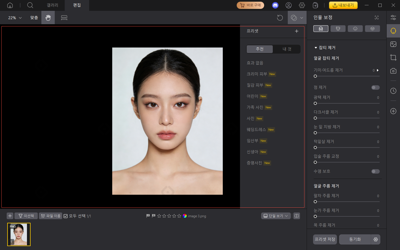Switch to the male face retouch icon
Viewport: 400px width, 250px height.
tap(338, 28)
